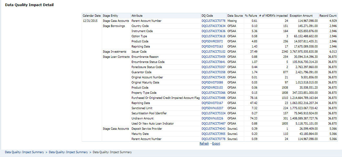Open DQ code DQCUSTACCT0102 link
342x157 pixels.
213,52
